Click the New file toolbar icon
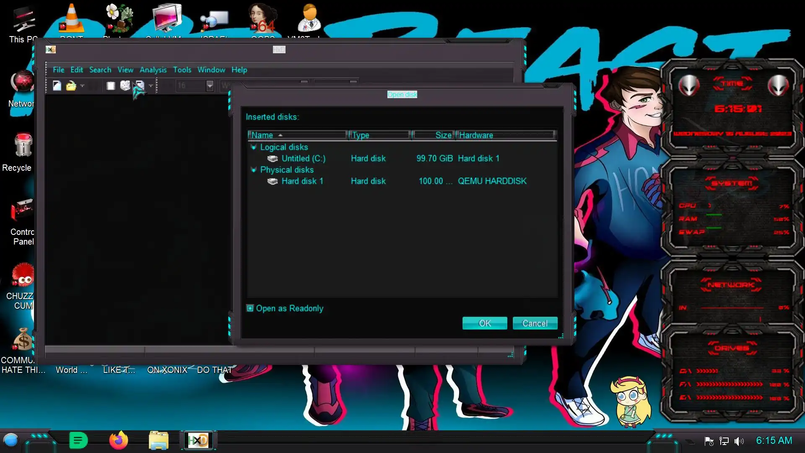 point(57,86)
